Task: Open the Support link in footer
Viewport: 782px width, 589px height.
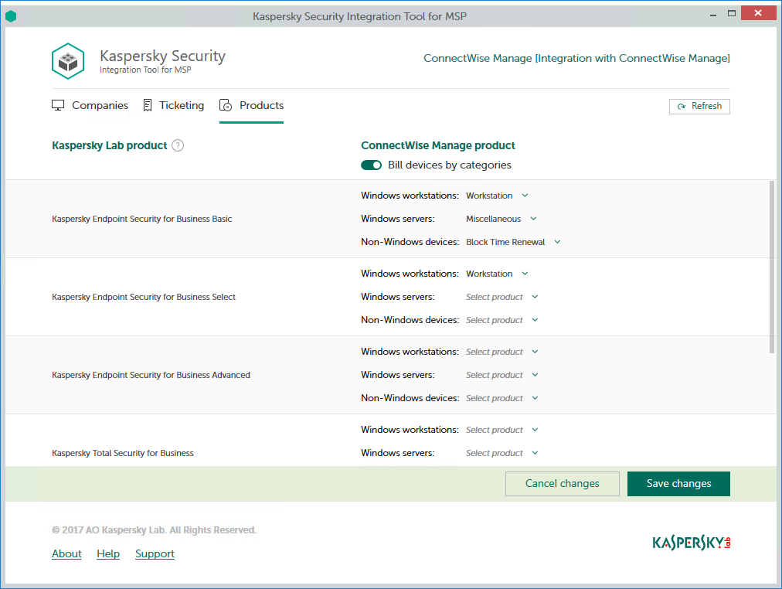Action: (x=155, y=553)
